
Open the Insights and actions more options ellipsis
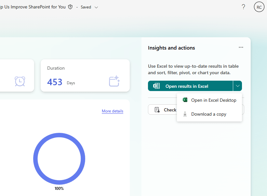pyautogui.click(x=241, y=47)
